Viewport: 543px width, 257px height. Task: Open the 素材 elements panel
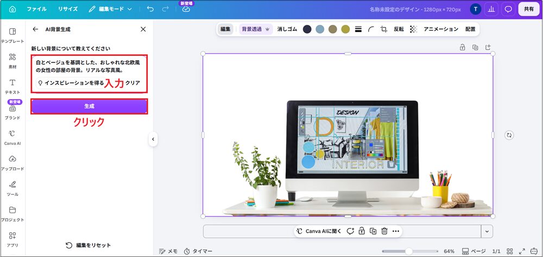(12, 61)
